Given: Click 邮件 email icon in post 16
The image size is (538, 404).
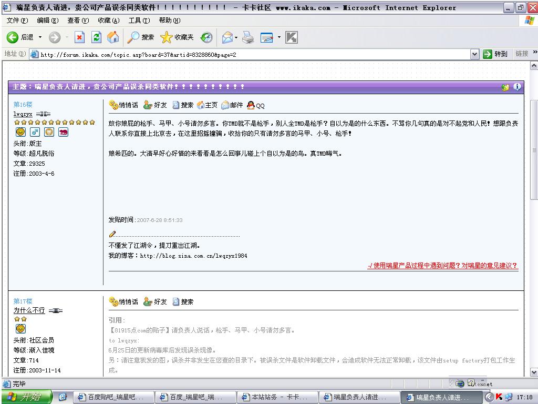Looking at the screenshot, I should click(232, 105).
